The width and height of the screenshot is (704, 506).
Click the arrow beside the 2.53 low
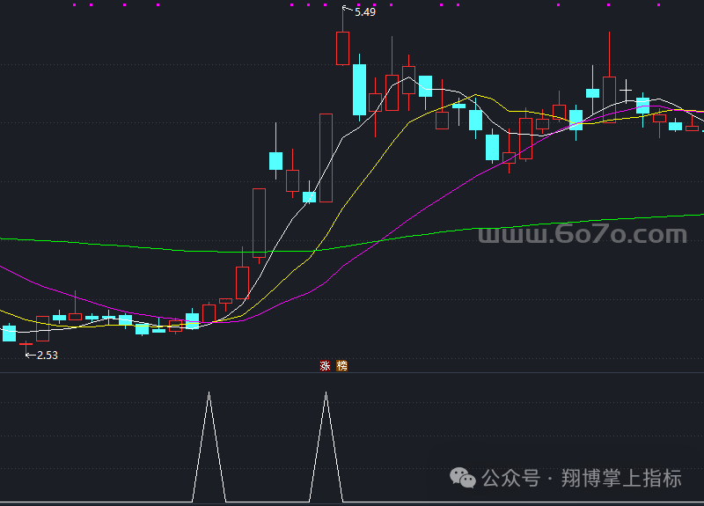[x=29, y=355]
